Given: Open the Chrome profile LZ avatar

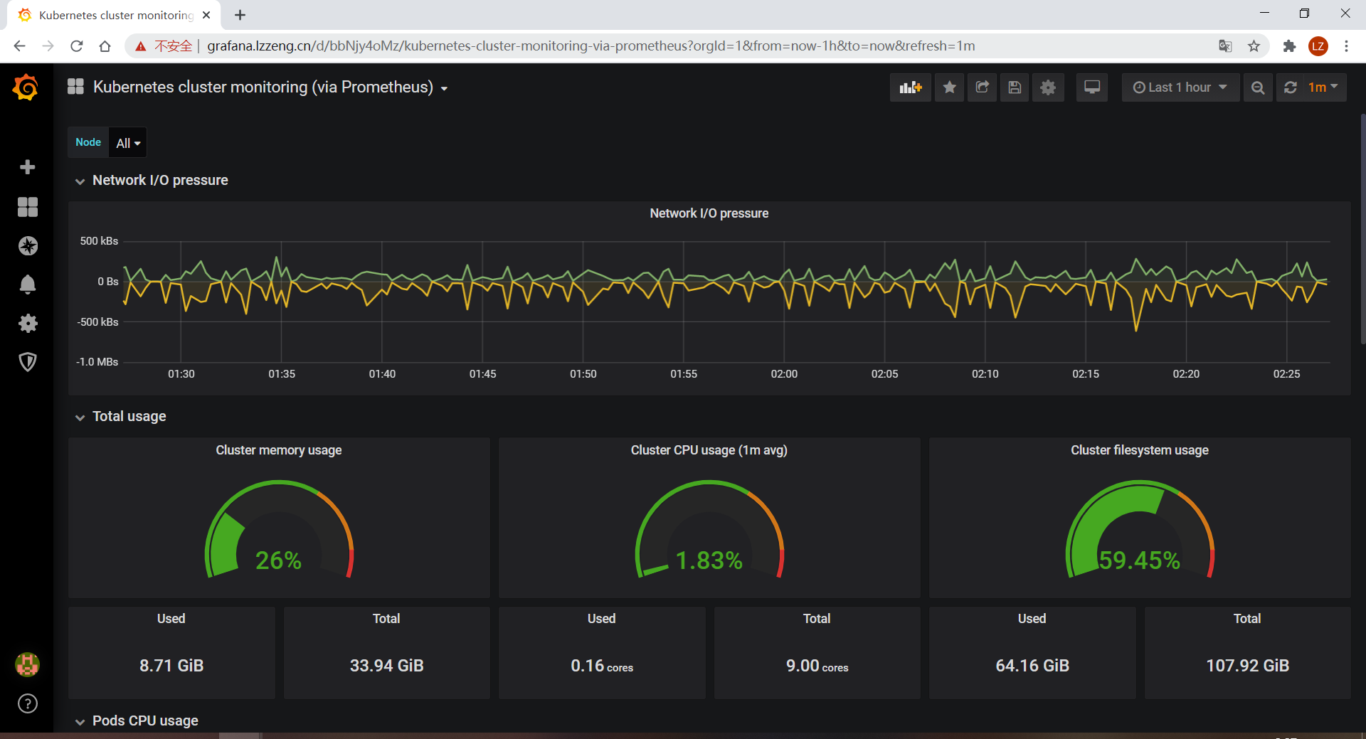Looking at the screenshot, I should point(1318,46).
